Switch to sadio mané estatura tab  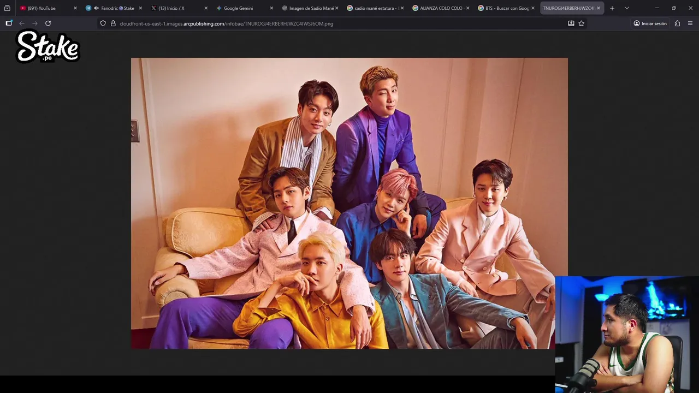tap(375, 8)
